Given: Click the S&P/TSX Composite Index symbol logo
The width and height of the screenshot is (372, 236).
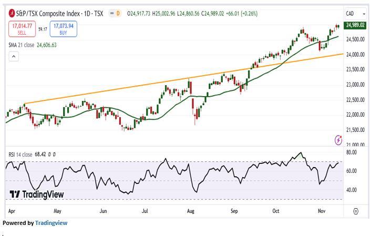Looking at the screenshot, I should click(12, 13).
